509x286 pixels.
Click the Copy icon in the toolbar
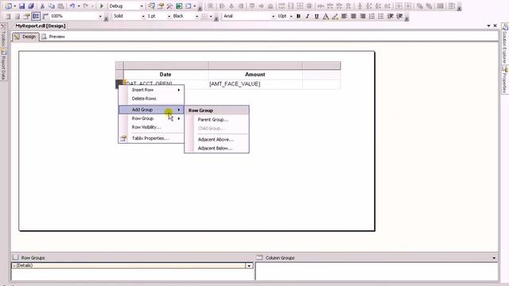tap(51, 6)
